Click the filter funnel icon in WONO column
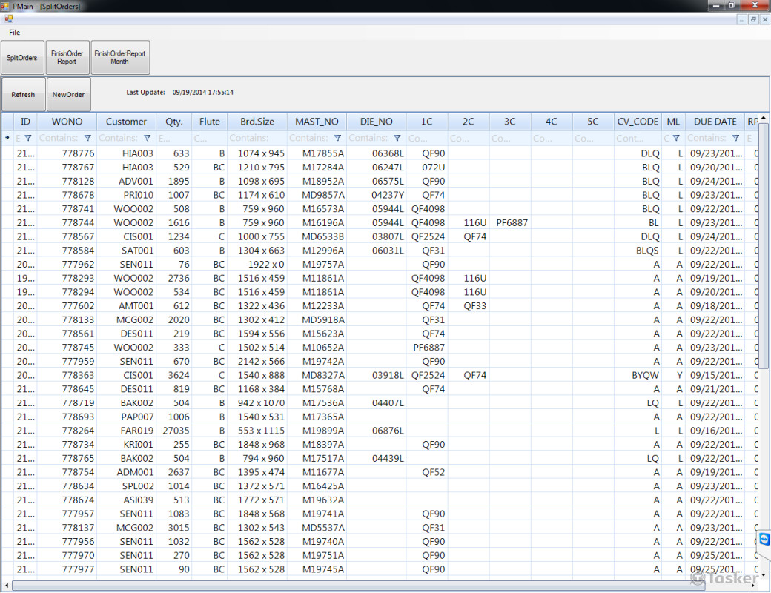This screenshot has width=771, height=593. [x=87, y=138]
